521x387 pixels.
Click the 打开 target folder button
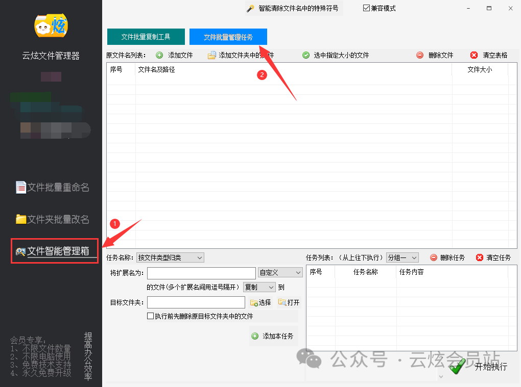289,302
